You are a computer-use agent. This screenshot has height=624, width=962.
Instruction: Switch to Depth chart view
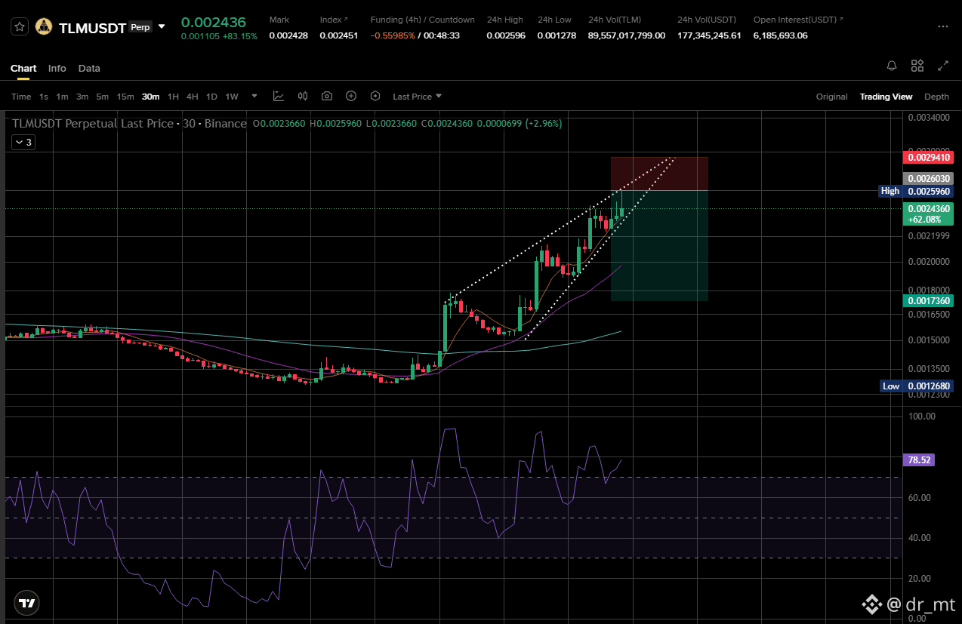pos(936,97)
